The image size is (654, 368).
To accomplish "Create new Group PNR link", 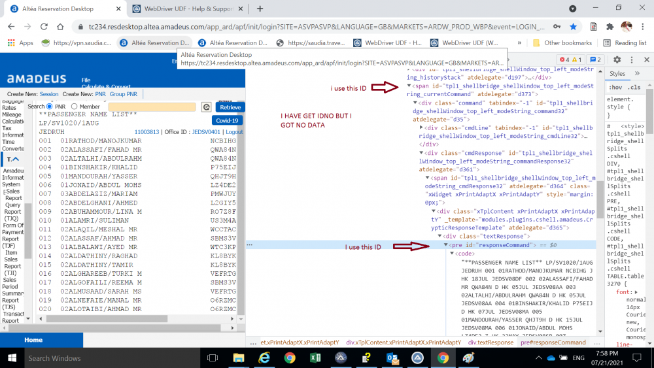I will tap(124, 94).
